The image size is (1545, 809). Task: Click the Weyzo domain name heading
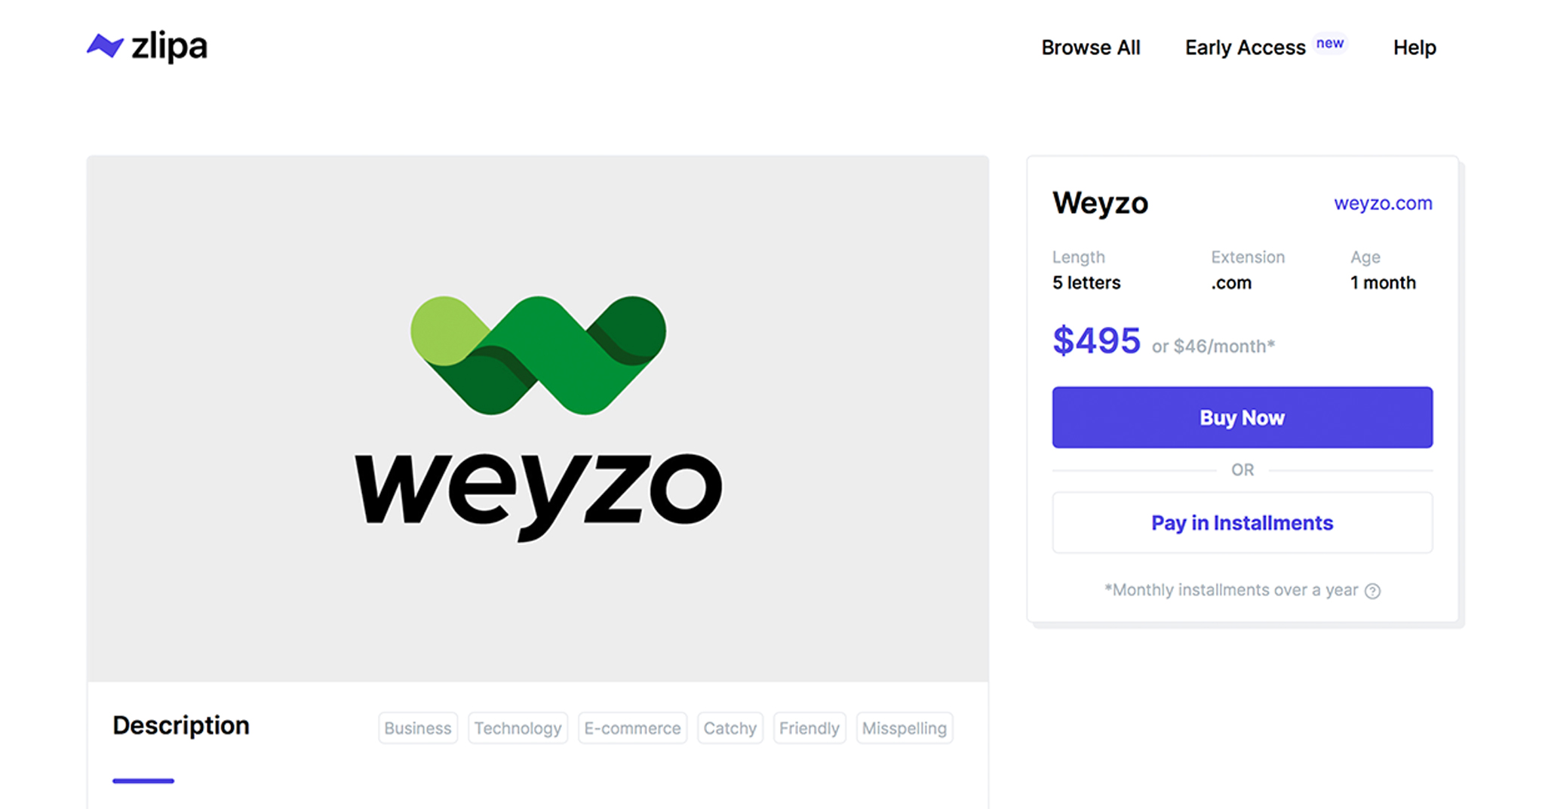click(1100, 203)
